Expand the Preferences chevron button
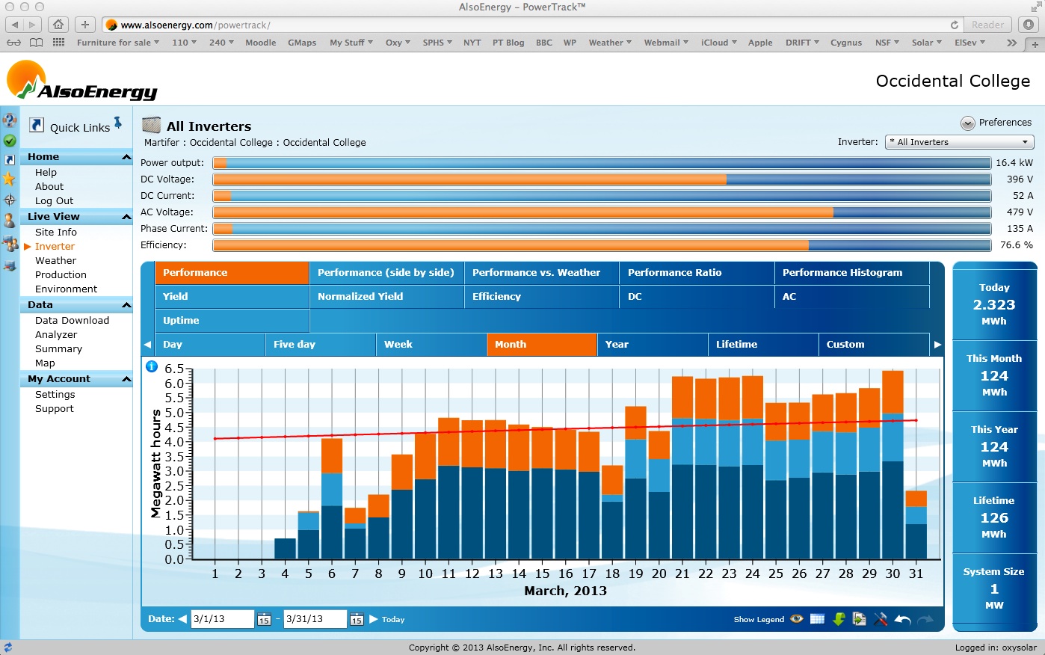This screenshot has height=655, width=1045. click(x=967, y=123)
